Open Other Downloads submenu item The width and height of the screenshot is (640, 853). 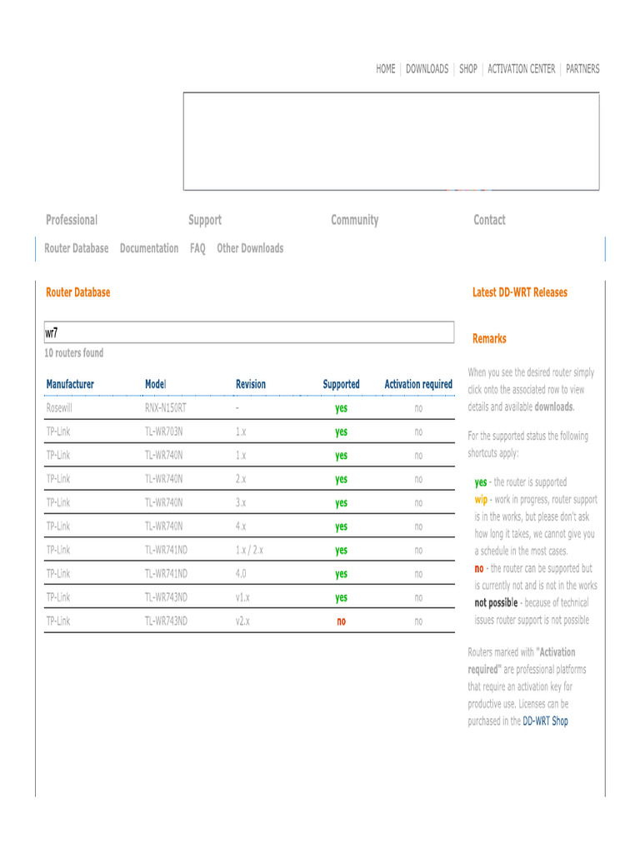(250, 248)
